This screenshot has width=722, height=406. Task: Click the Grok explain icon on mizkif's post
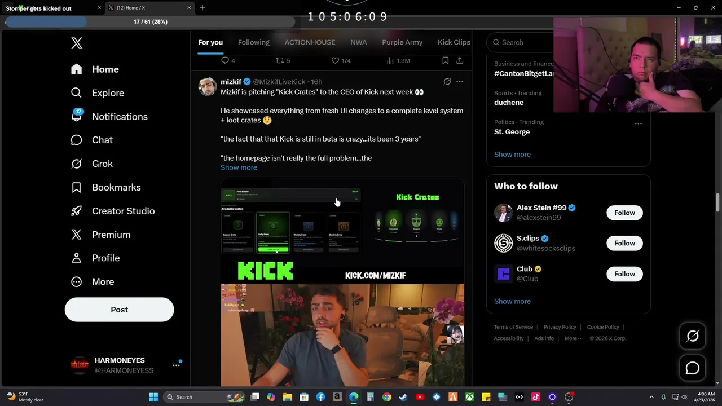[x=447, y=82]
